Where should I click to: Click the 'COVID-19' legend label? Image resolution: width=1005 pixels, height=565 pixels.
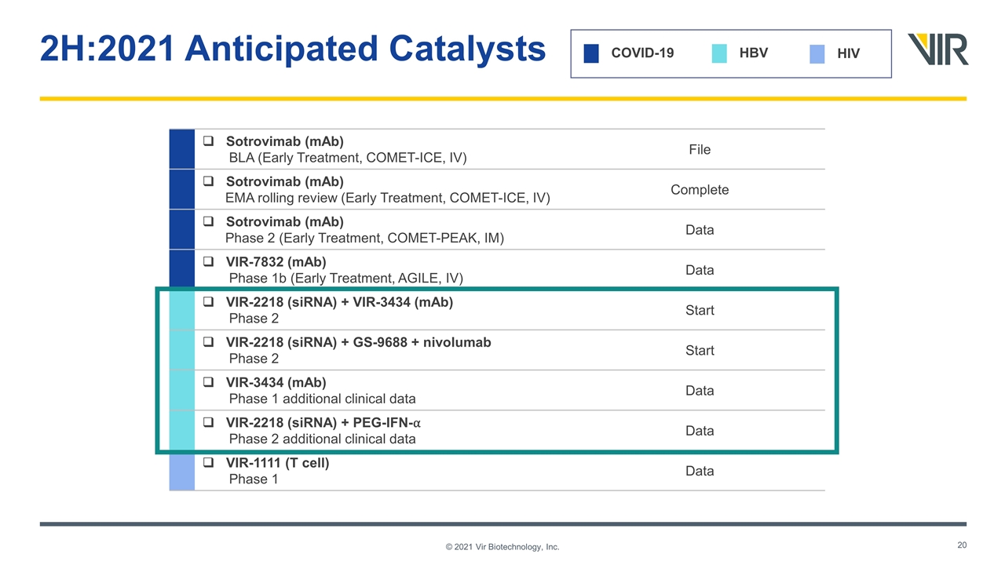tap(642, 53)
